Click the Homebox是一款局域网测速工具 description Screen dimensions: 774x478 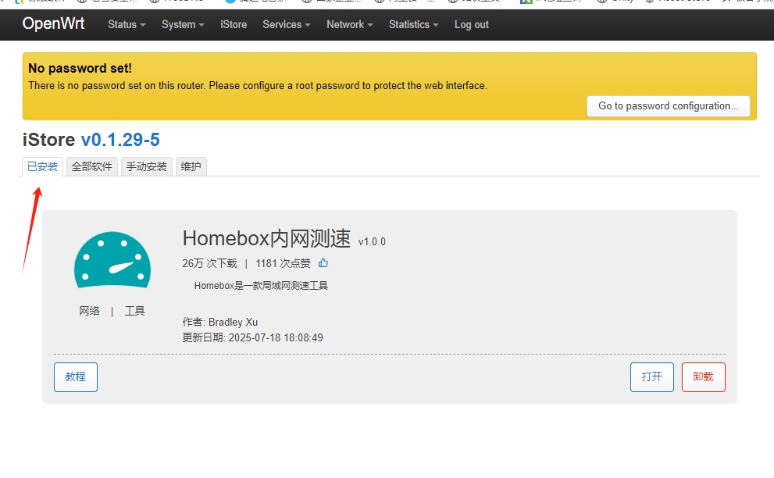261,285
